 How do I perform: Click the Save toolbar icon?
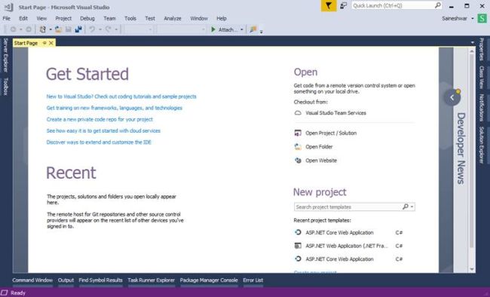point(68,29)
